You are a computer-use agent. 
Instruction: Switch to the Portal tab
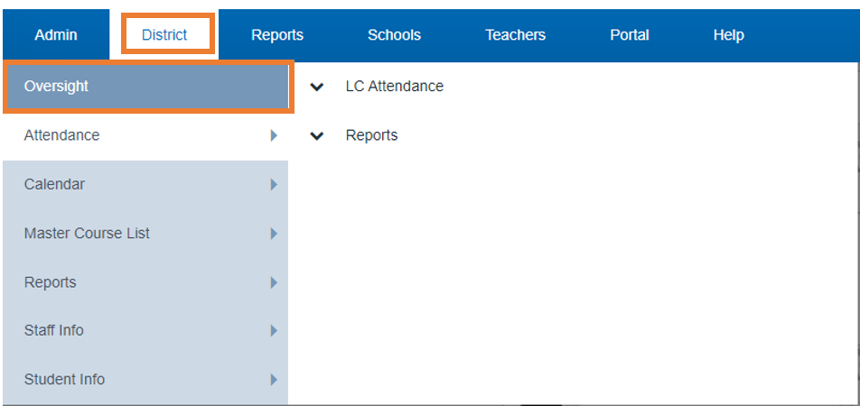630,35
